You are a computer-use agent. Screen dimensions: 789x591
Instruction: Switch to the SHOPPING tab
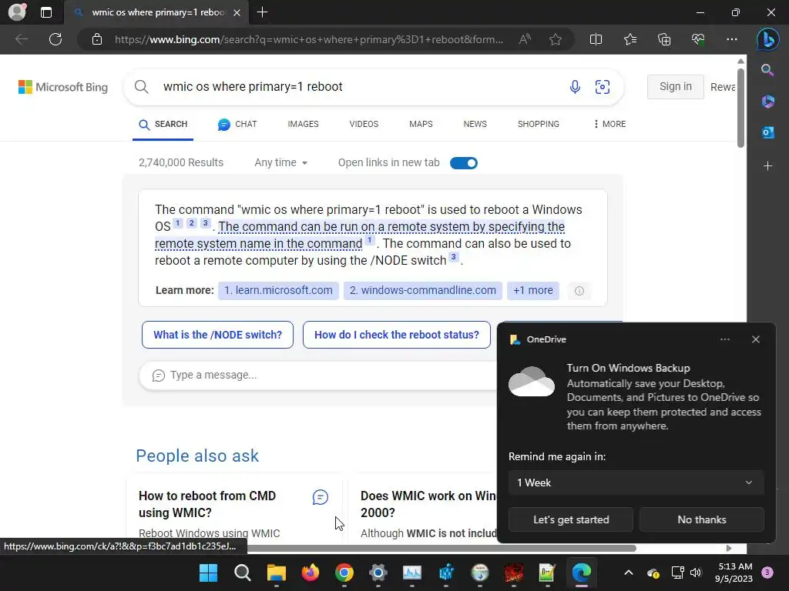[539, 124]
